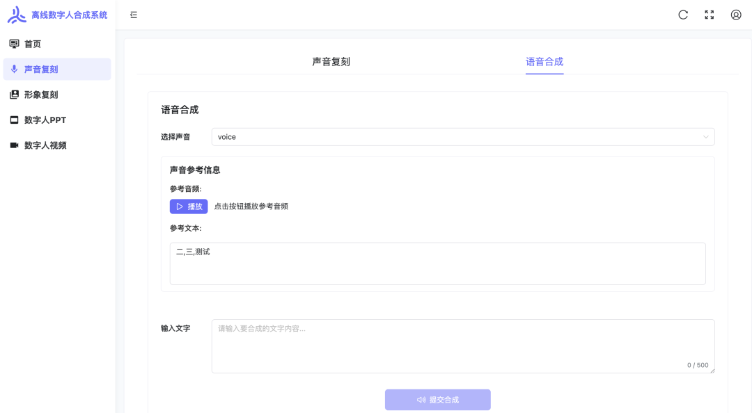Image resolution: width=752 pixels, height=413 pixels.
Task: Collapse the sidebar using the fold icon
Action: pyautogui.click(x=134, y=15)
